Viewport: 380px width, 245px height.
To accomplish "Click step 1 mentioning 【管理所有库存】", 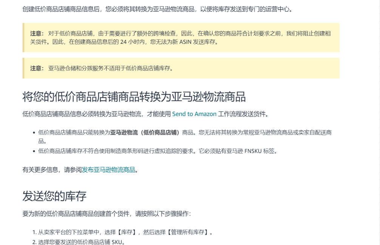I will point(125,233).
